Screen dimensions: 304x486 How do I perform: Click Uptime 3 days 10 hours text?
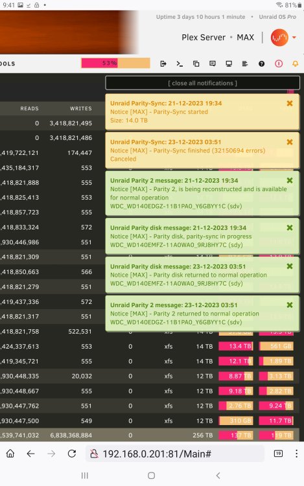[200, 17]
